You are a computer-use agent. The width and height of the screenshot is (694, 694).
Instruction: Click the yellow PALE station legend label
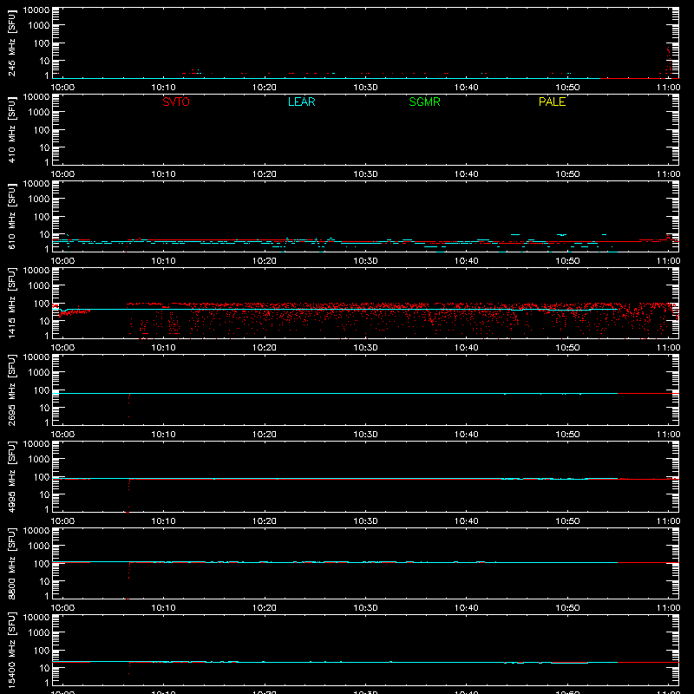point(552,101)
